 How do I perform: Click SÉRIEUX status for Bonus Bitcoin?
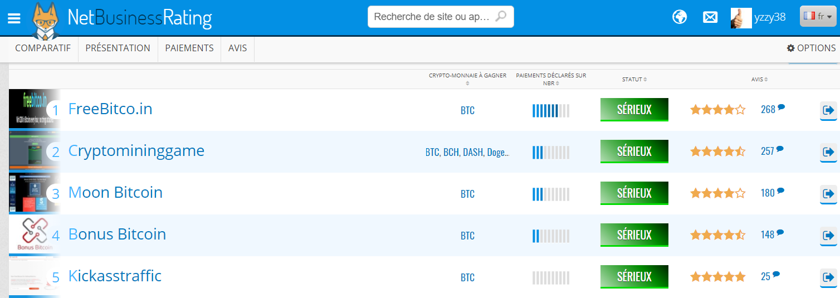tap(634, 235)
